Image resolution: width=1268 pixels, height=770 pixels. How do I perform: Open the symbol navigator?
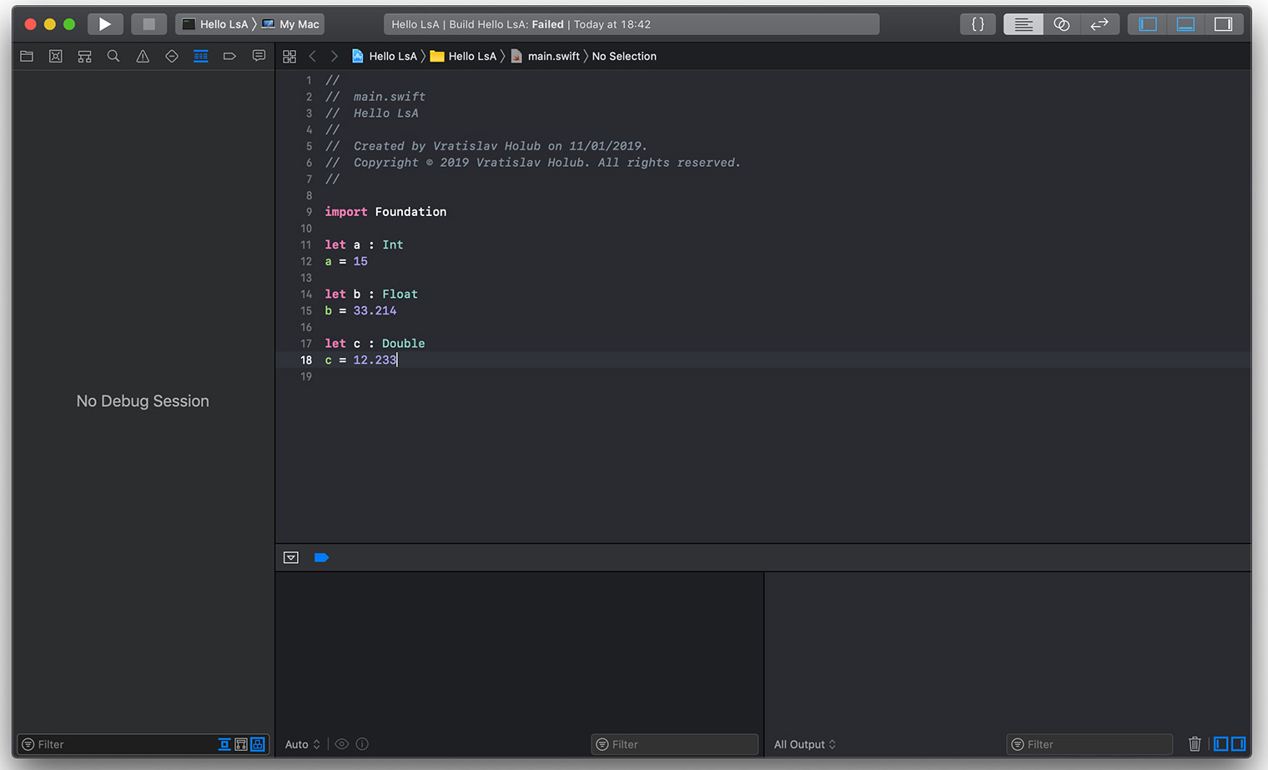pyautogui.click(x=84, y=56)
